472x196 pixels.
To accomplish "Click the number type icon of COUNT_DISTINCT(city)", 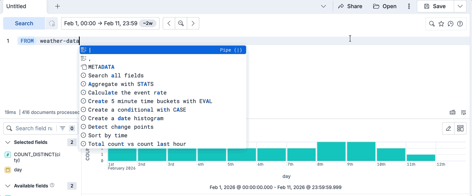I will pyautogui.click(x=8, y=154).
